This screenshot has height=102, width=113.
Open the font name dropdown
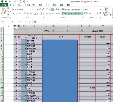[x=32, y=10]
